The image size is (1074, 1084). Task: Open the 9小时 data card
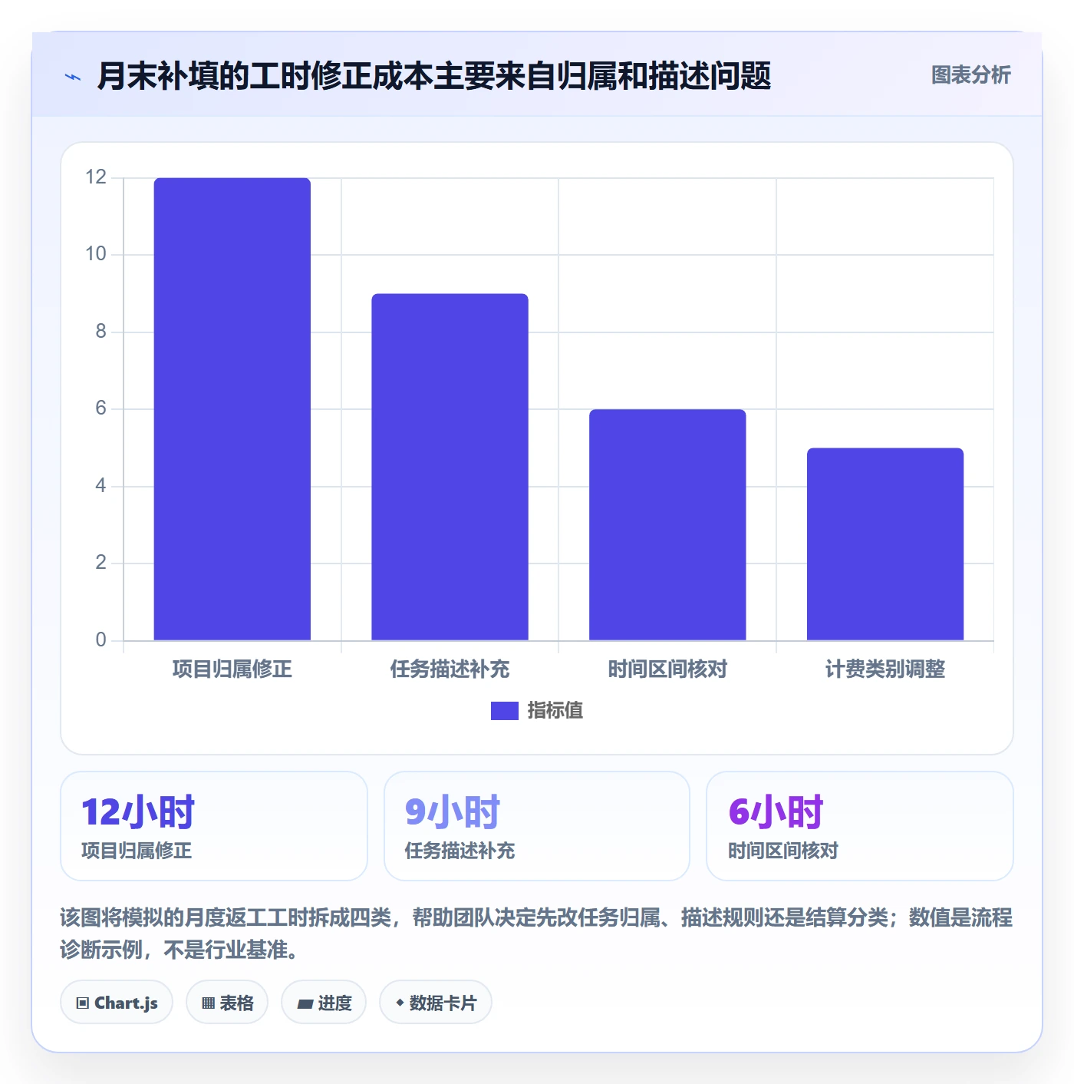[x=537, y=826]
